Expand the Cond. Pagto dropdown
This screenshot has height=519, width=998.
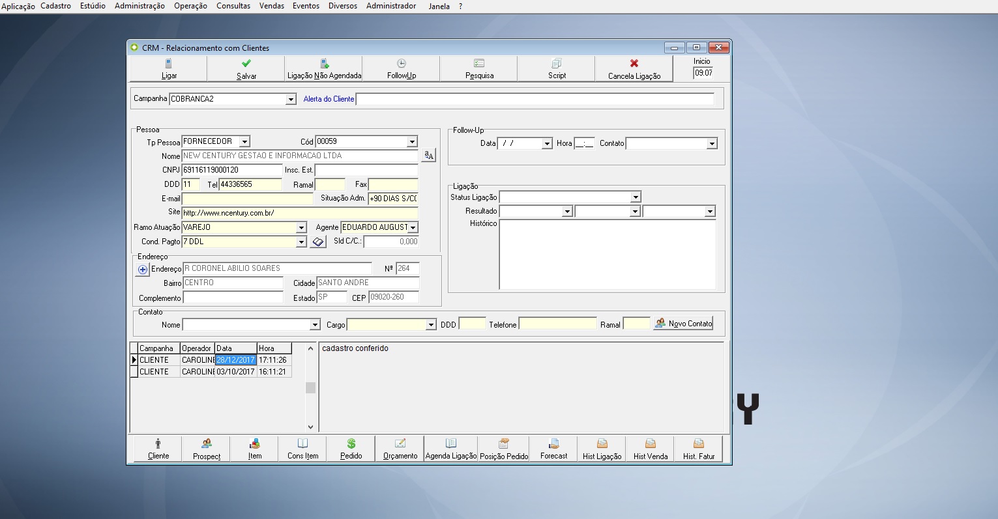301,242
